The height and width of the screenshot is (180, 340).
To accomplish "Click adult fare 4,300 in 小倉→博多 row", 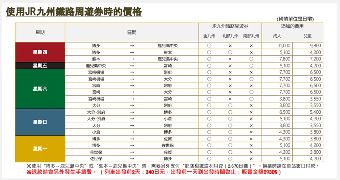I will click(x=285, y=132).
